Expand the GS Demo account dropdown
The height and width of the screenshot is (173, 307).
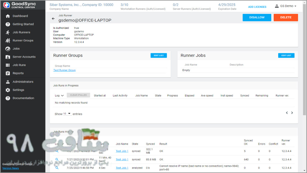pyautogui.click(x=286, y=6)
